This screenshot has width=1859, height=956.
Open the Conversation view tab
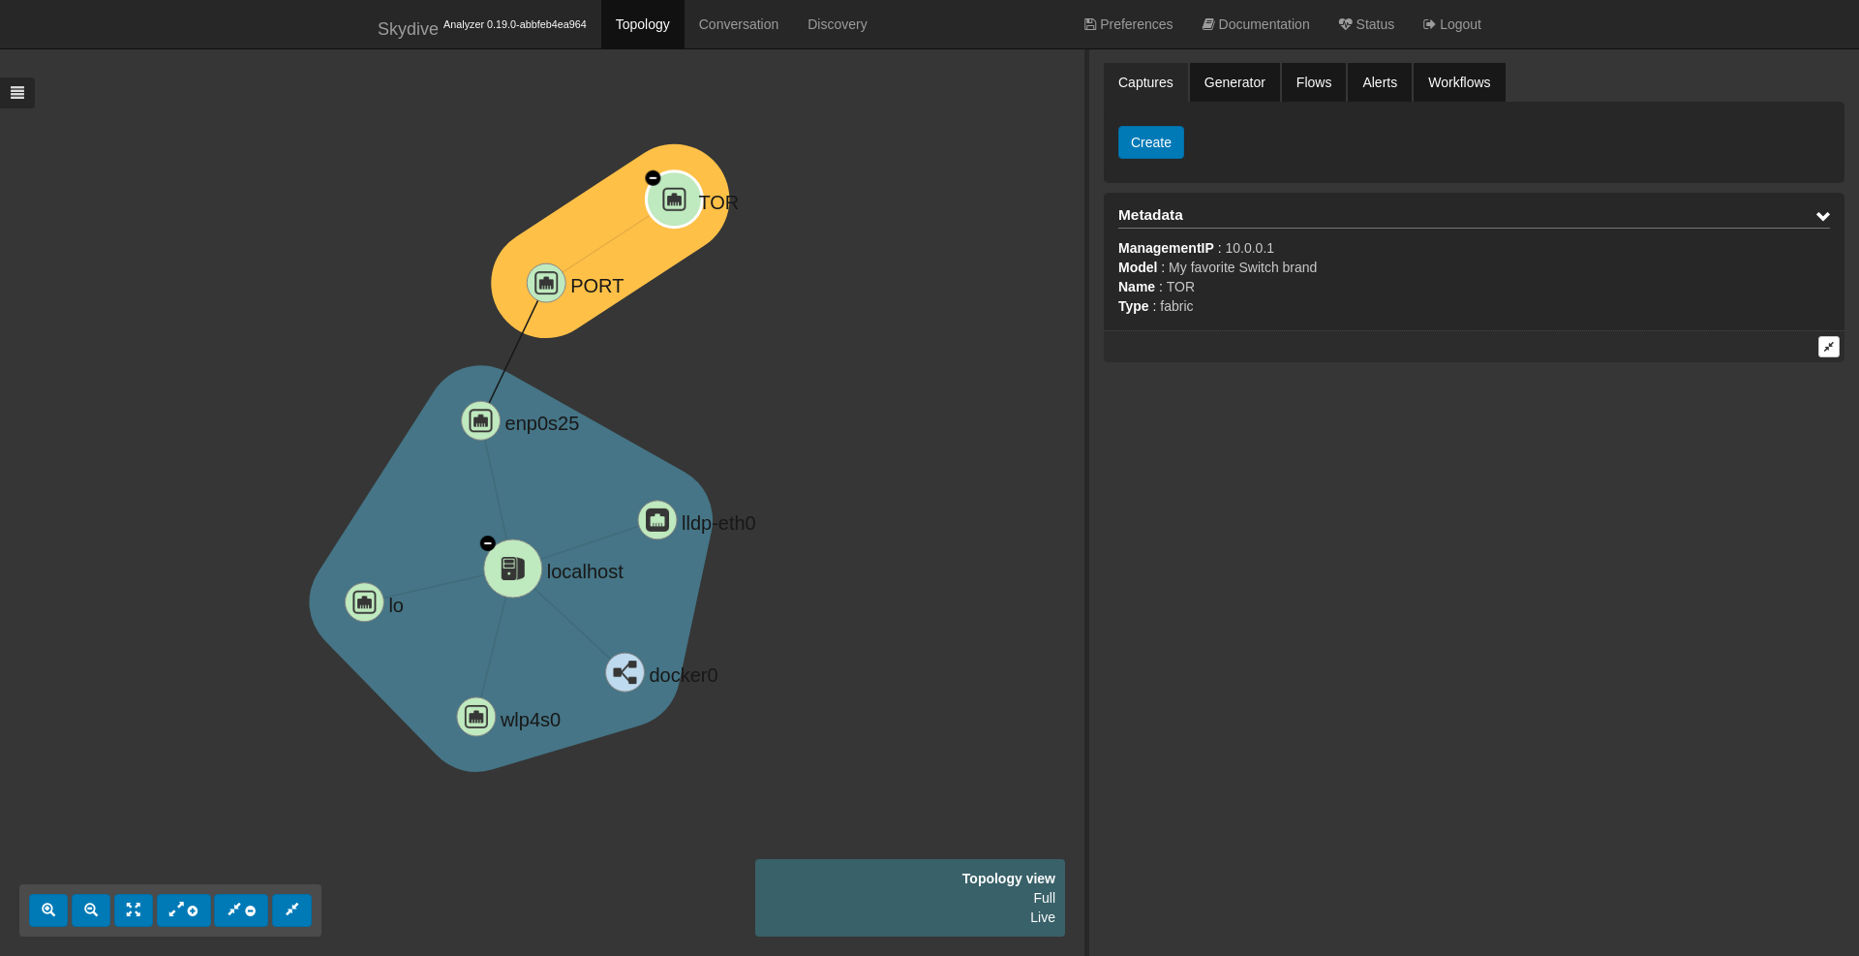coord(739,24)
